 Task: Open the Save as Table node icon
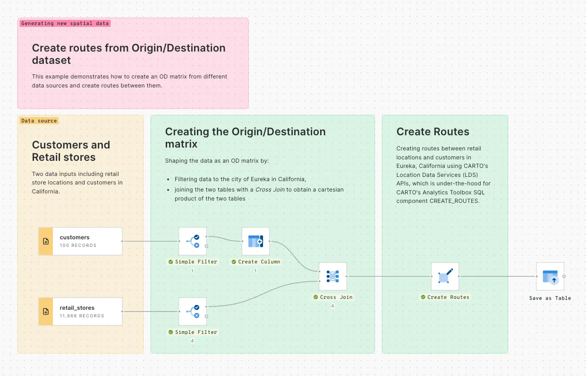tap(550, 276)
